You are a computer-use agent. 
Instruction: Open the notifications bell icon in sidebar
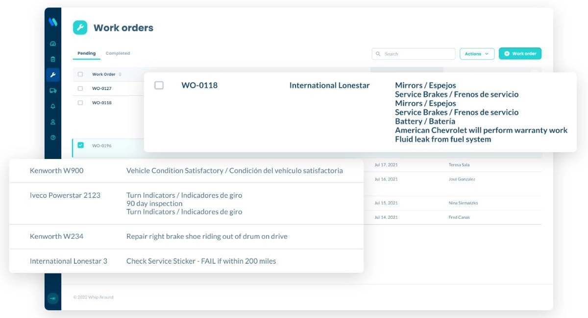pyautogui.click(x=53, y=106)
